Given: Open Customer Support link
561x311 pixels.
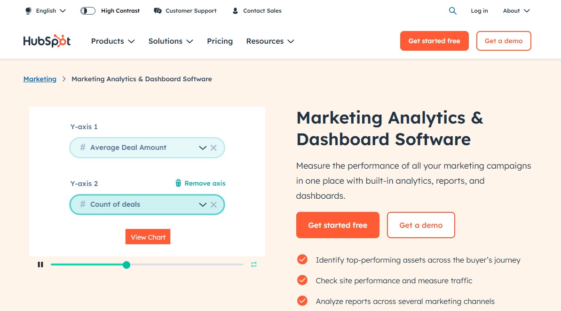Looking at the screenshot, I should [x=191, y=11].
